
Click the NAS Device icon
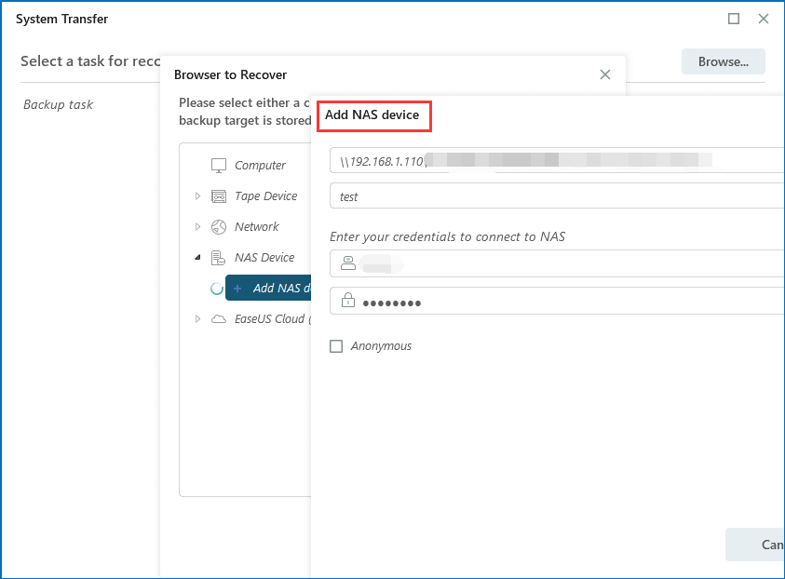pyautogui.click(x=219, y=258)
